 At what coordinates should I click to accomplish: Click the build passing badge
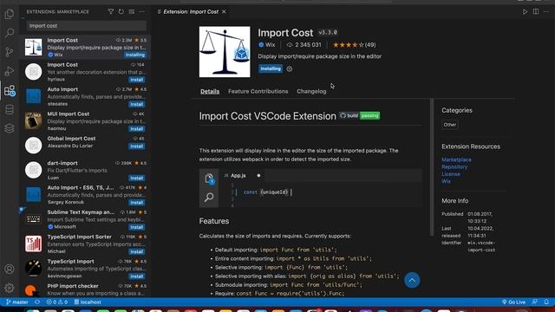359,115
